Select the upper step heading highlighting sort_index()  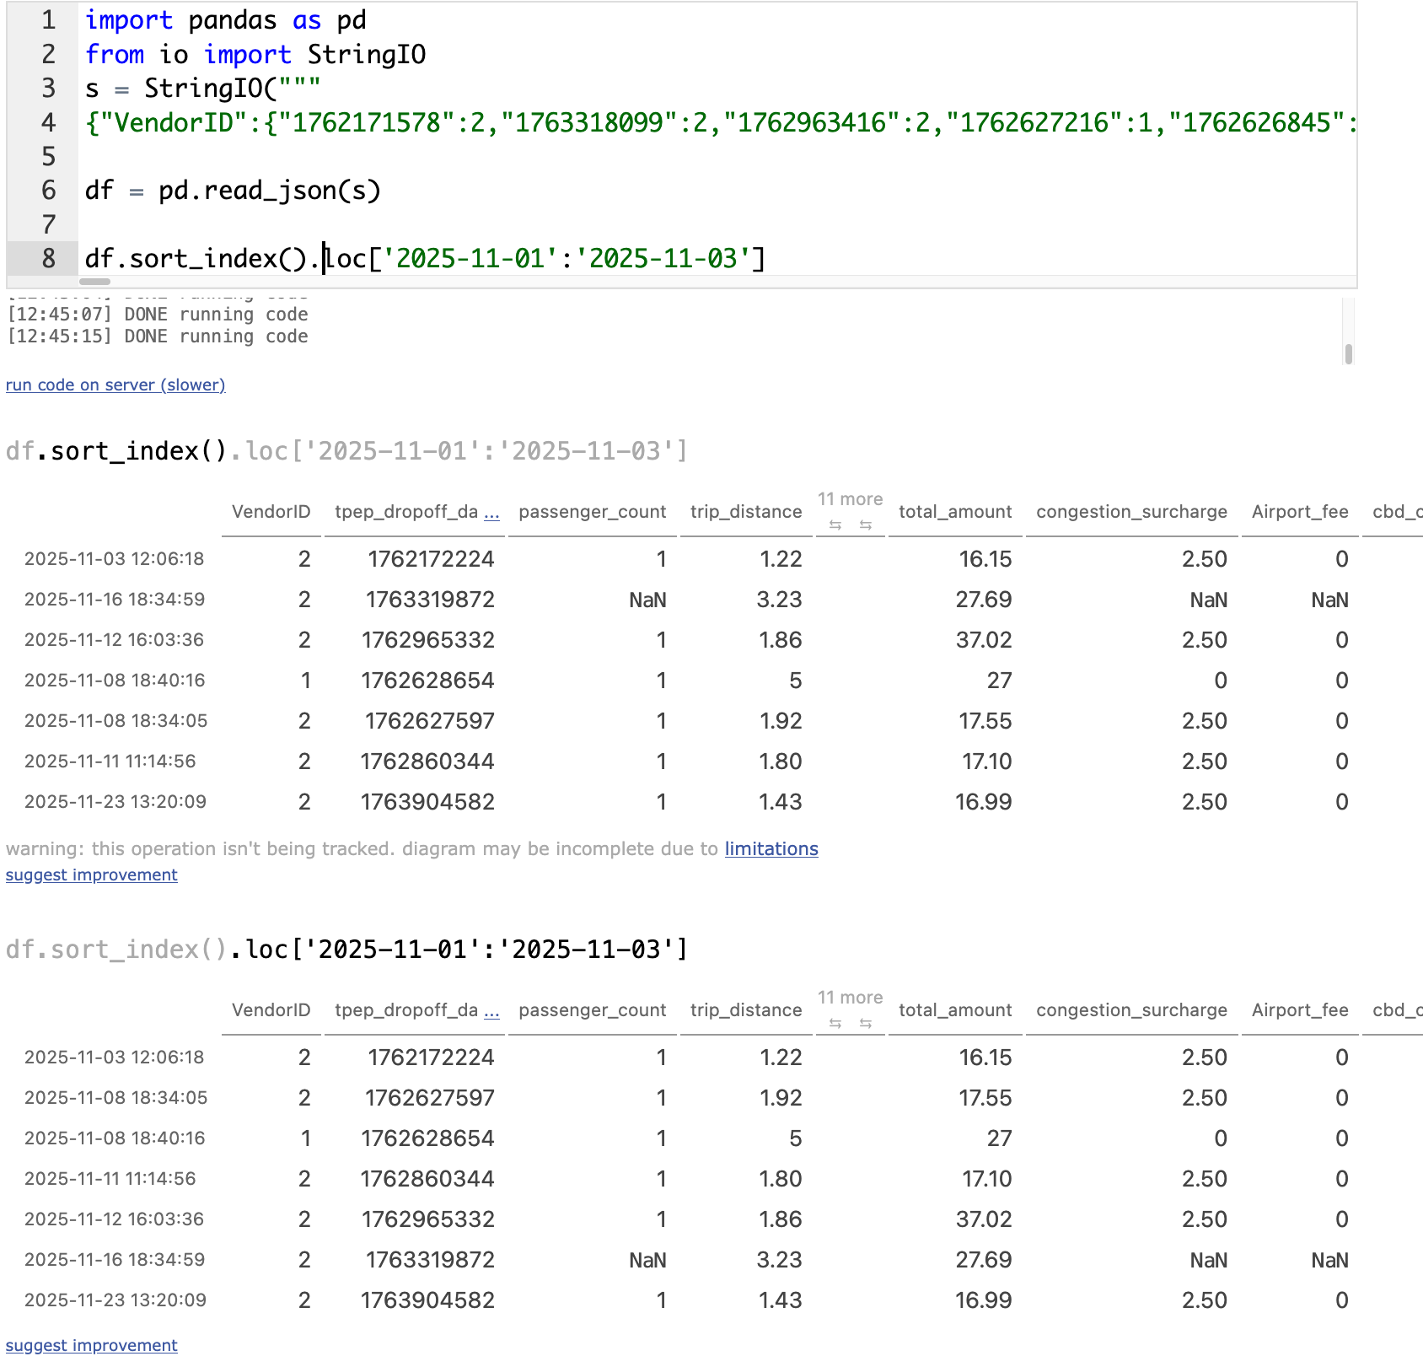[346, 451]
